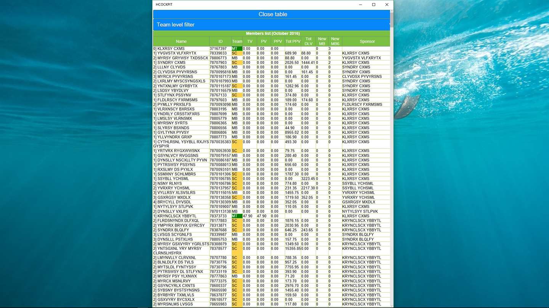The width and height of the screenshot is (549, 308).
Task: Click the green MT cell of ID 78373733
Action: point(237,216)
